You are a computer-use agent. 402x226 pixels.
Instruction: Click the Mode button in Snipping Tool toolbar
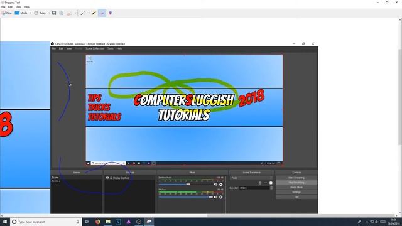pyautogui.click(x=21, y=13)
